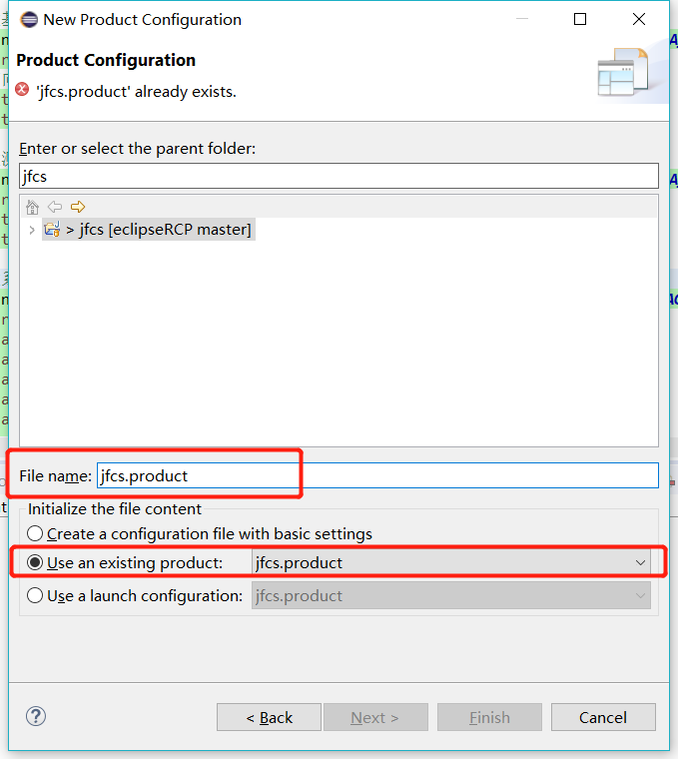Maximize the New Product Configuration window

580,19
